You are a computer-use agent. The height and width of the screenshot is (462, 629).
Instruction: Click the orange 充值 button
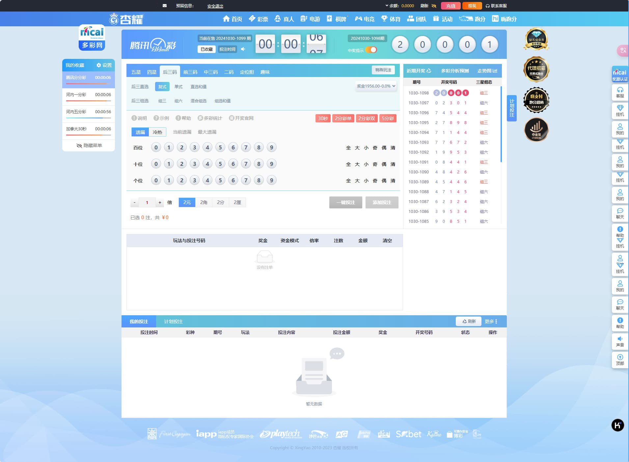coord(450,6)
